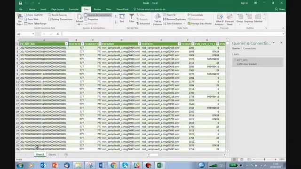Screen dimensions: 301x169
Task: Open Outline dialog launcher
Action: point(266,28)
